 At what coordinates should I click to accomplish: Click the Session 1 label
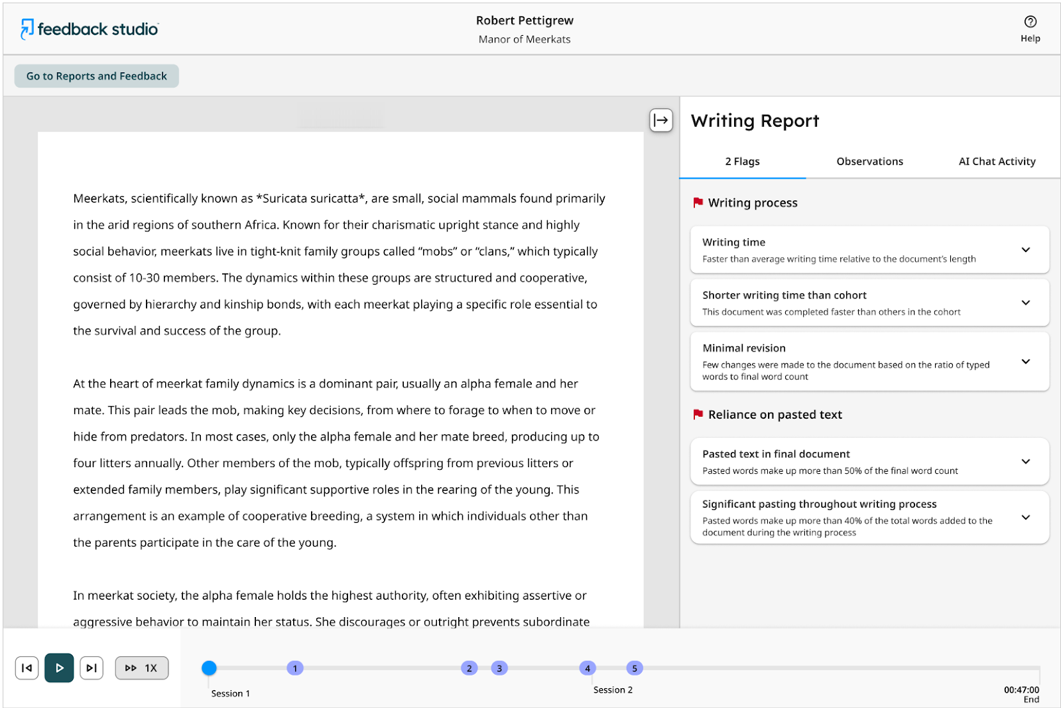click(231, 693)
